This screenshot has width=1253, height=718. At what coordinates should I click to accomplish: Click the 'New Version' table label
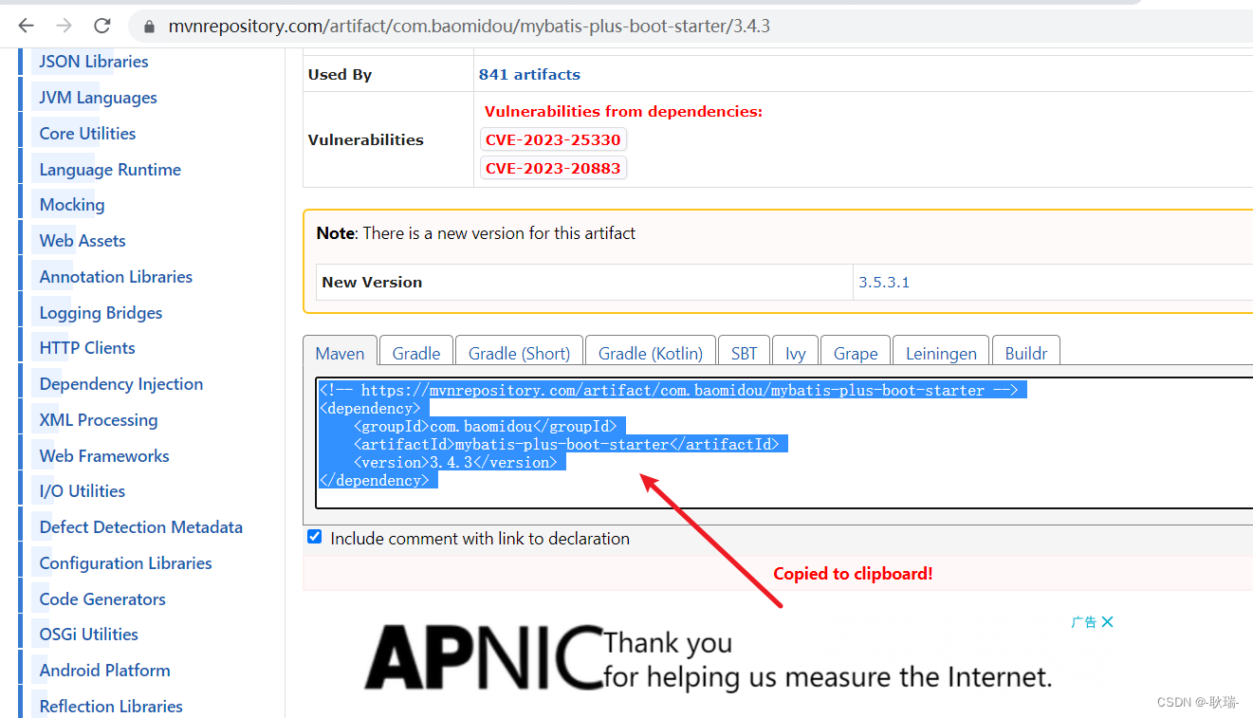(372, 282)
